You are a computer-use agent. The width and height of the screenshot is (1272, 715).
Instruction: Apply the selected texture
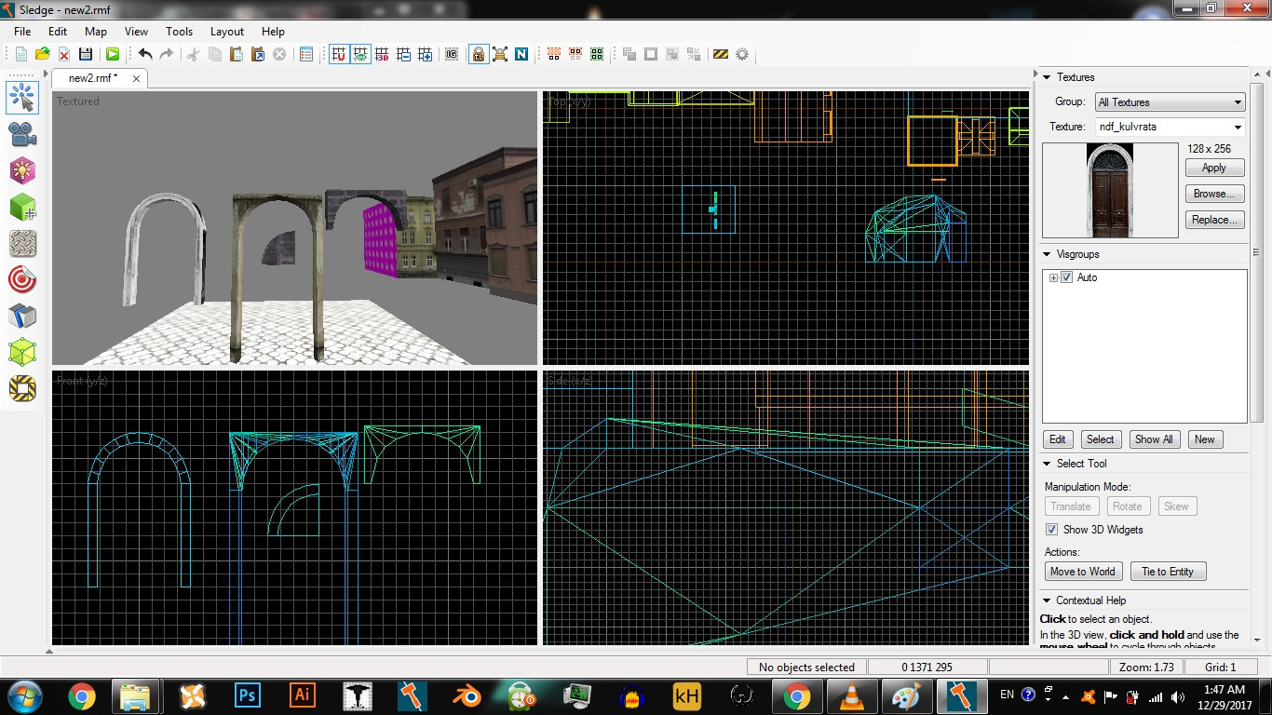1214,169
